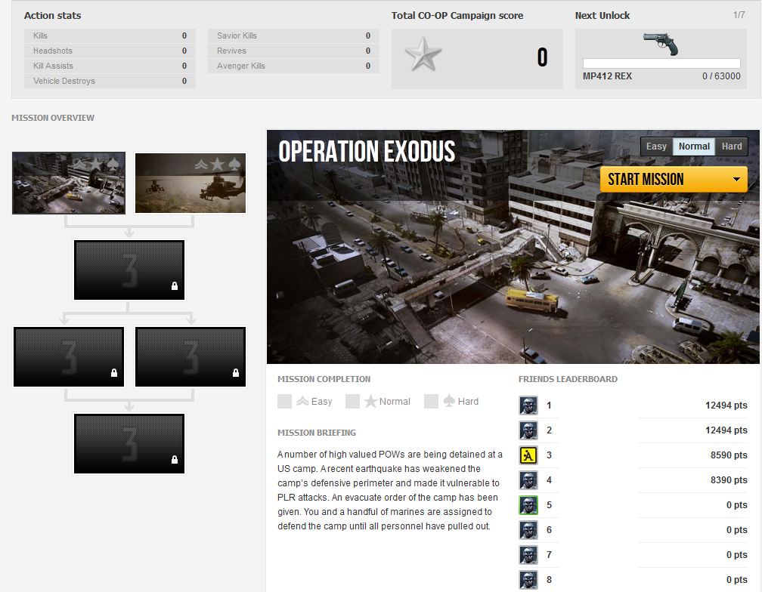The image size is (762, 592).
Task: Start the Operation Exodus mission
Action: pos(664,180)
